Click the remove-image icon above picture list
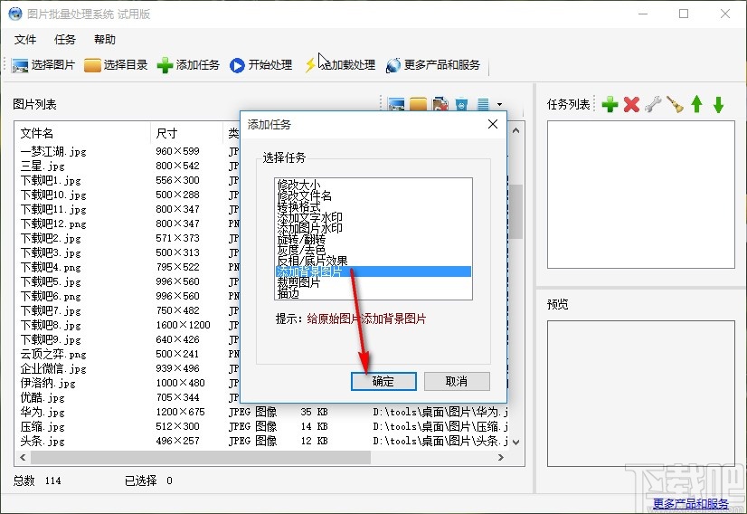The height and width of the screenshot is (514, 747). point(440,104)
